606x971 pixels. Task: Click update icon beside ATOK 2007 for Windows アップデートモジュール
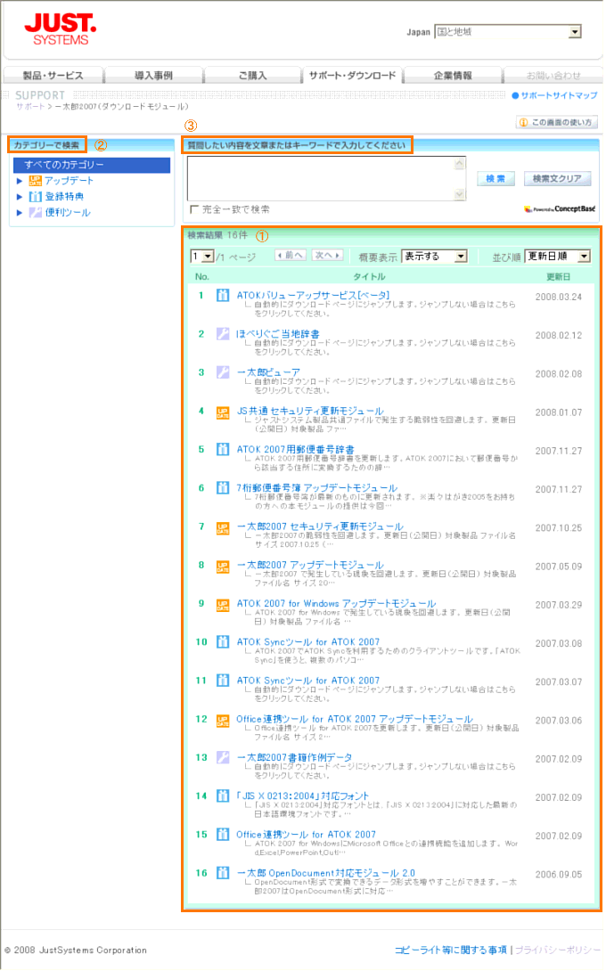pos(223,605)
